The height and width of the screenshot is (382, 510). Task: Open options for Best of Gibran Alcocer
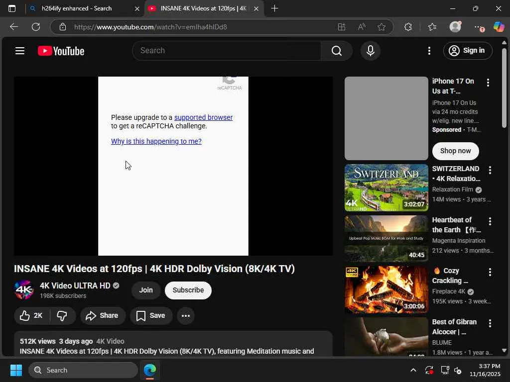pos(490,323)
